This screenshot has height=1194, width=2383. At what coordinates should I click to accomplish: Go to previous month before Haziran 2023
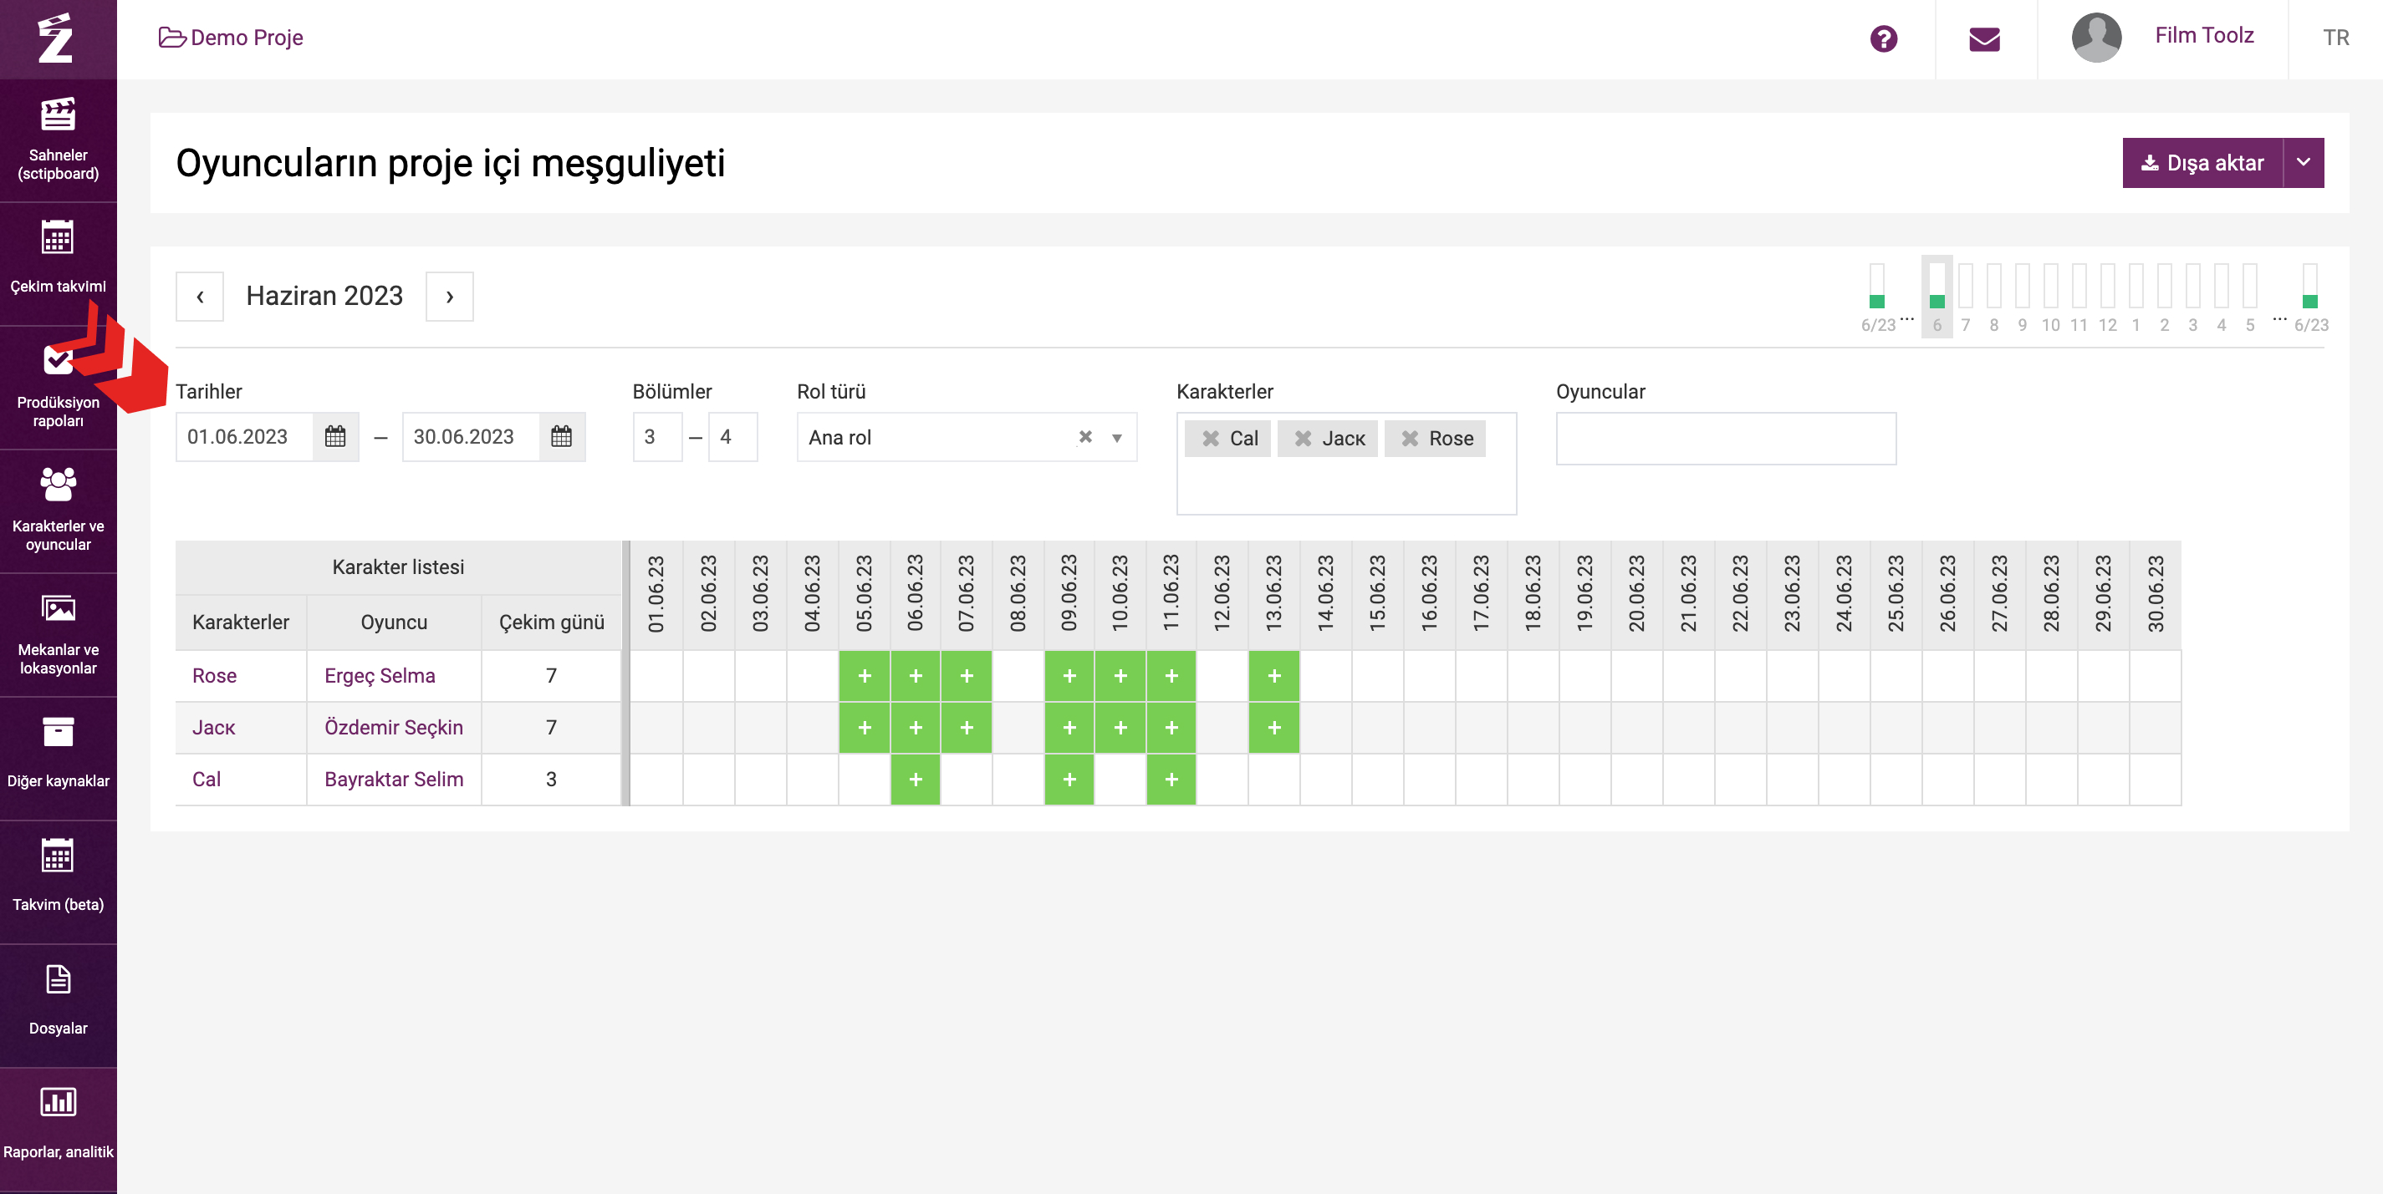coord(200,297)
